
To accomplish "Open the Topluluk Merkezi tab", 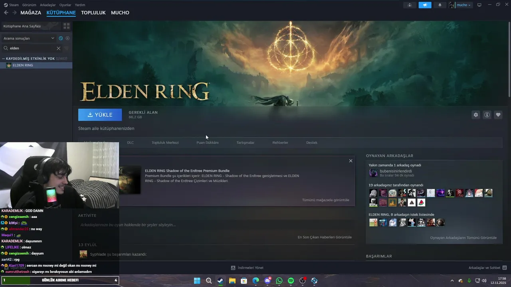I will point(165,143).
